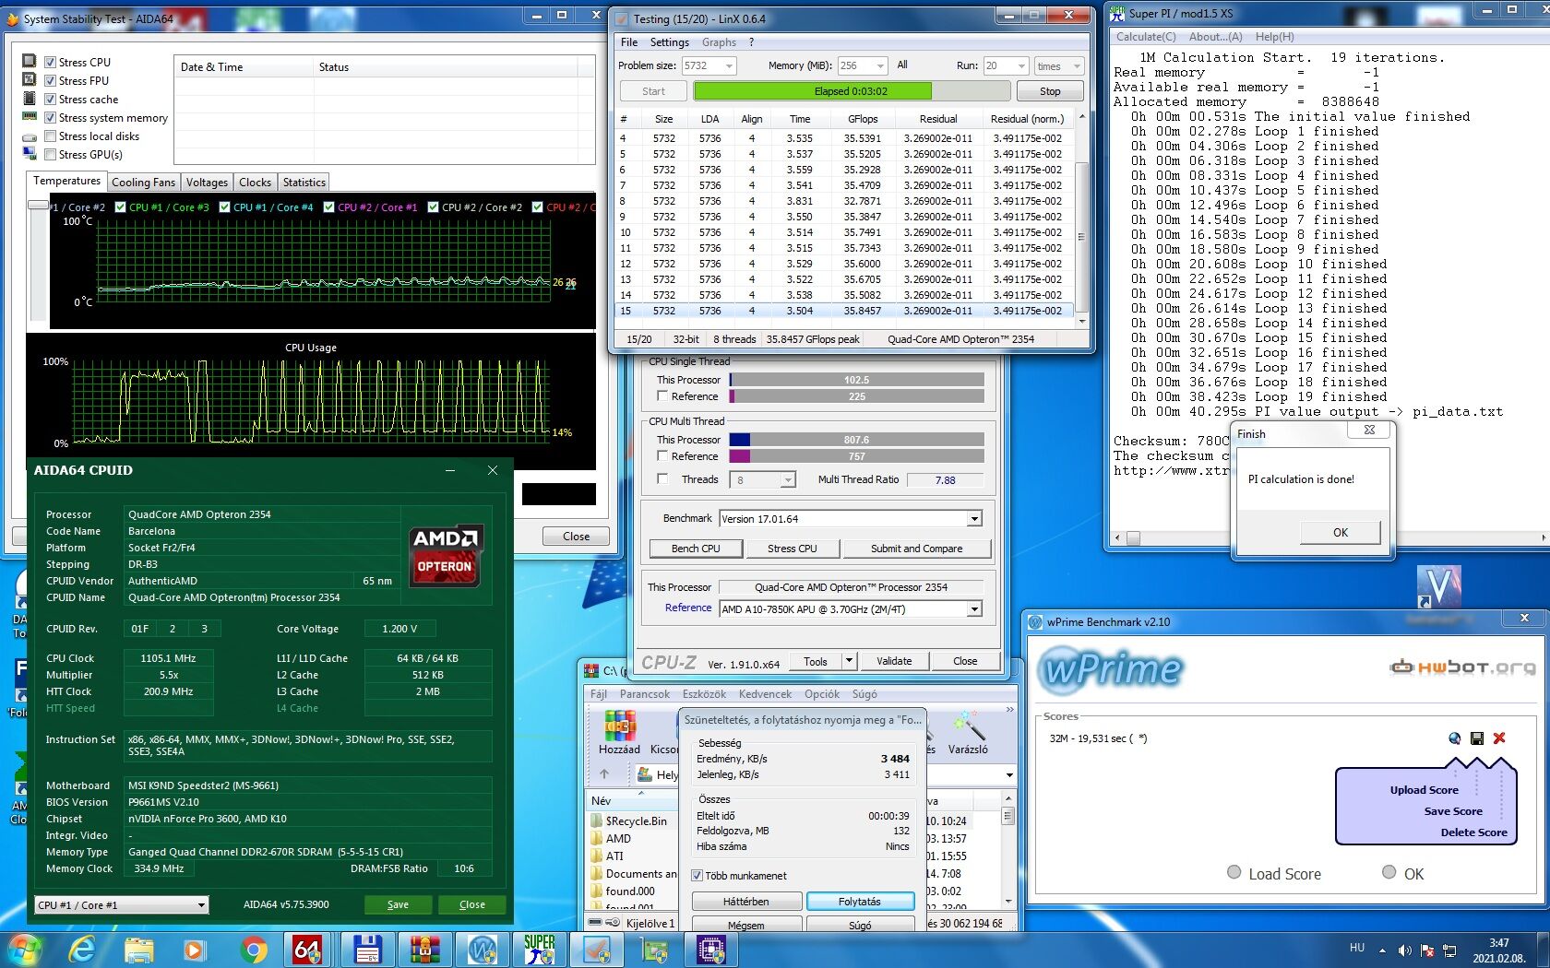This screenshot has height=968, width=1550.
Task: Click WinRAR Varázsló (Wizard) toolbar icon
Action: point(968,733)
